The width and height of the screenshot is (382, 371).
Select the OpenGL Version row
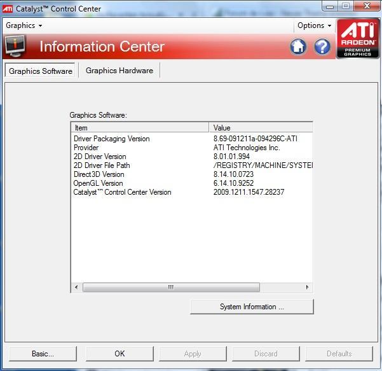192,183
